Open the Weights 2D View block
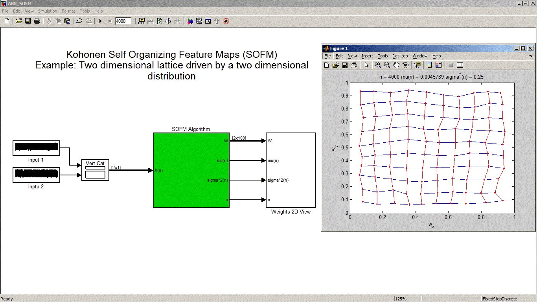Viewport: 537px width, 302px height. coord(291,170)
